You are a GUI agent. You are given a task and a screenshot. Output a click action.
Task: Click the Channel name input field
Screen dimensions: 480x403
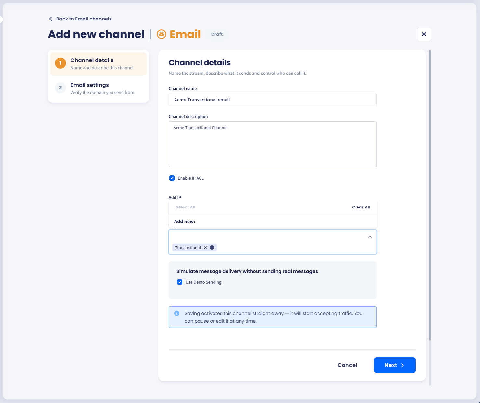click(x=273, y=100)
